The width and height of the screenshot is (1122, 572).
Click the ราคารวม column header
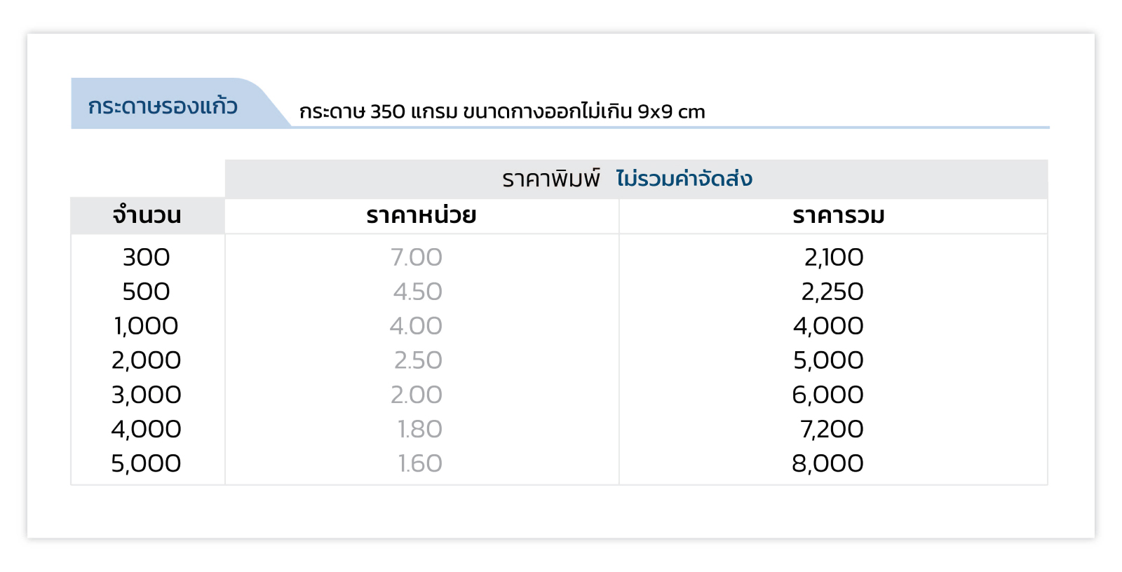pyautogui.click(x=839, y=215)
